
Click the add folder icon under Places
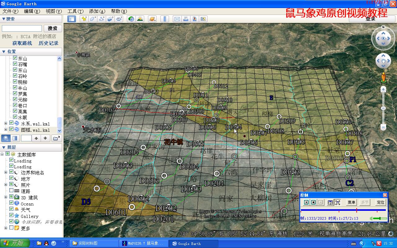point(56,138)
